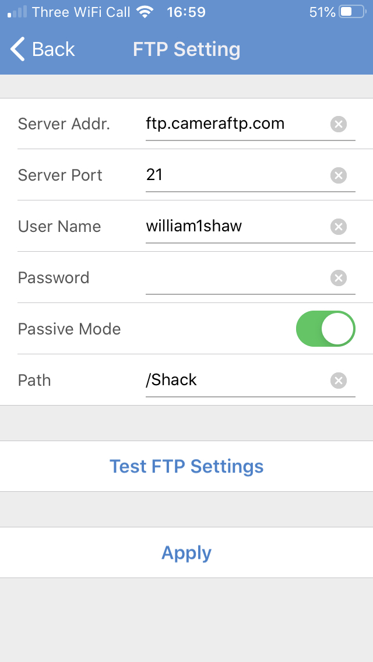Tap the Password clear icon
The height and width of the screenshot is (662, 373).
coord(339,278)
